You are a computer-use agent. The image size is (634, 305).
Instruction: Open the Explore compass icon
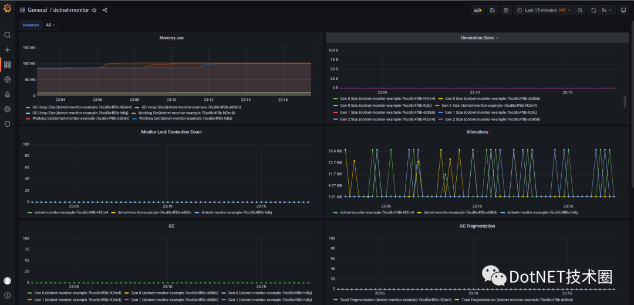7,80
